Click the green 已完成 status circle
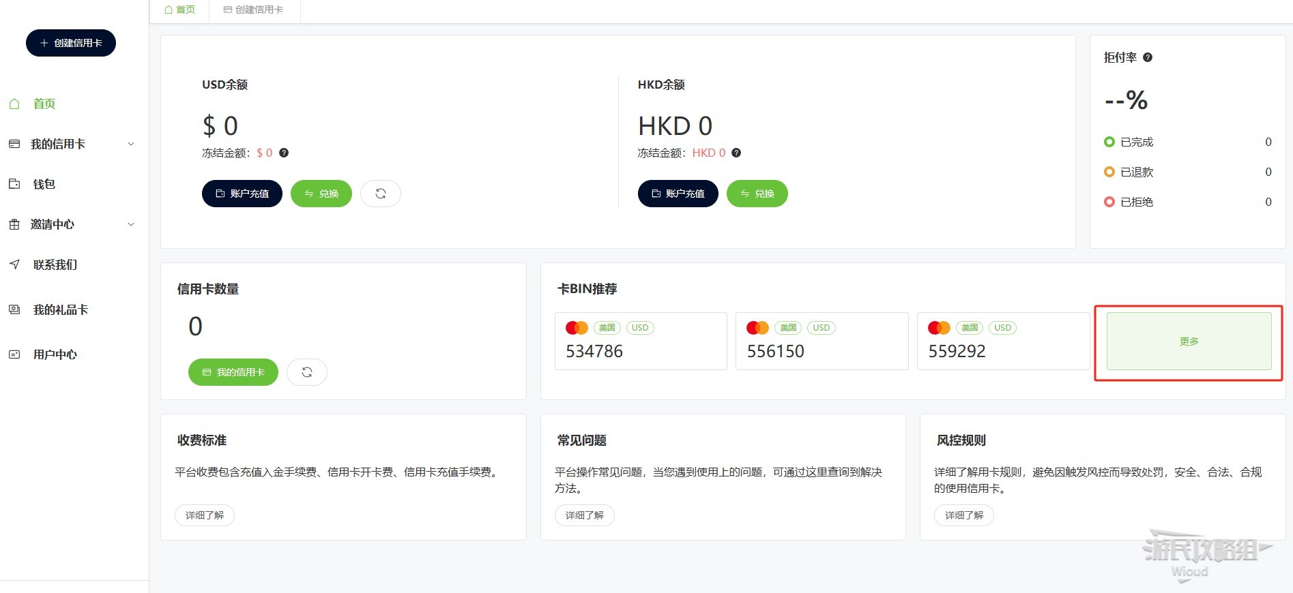This screenshot has width=1293, height=593. click(1109, 142)
